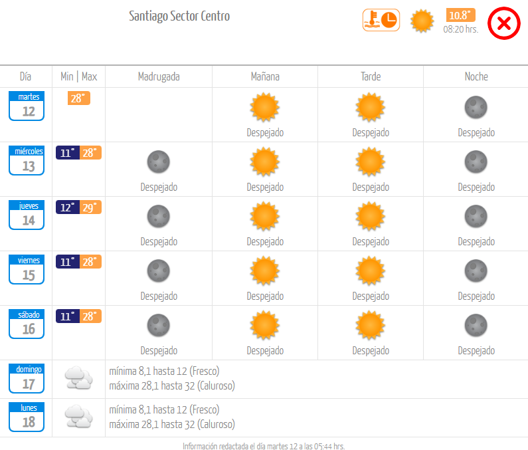Select the miércoles 13 calendar icon

pyautogui.click(x=27, y=160)
